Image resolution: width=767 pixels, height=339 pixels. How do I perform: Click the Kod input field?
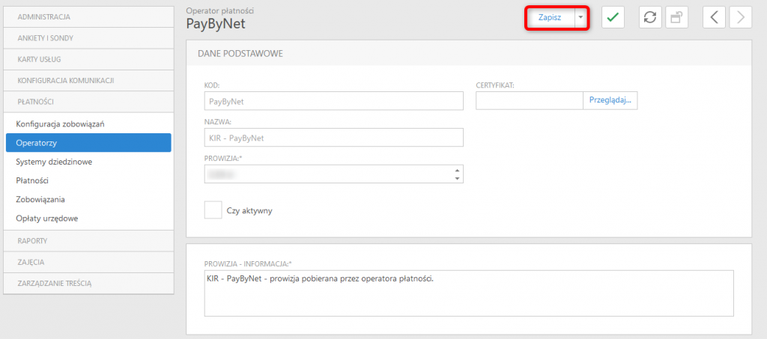click(333, 101)
